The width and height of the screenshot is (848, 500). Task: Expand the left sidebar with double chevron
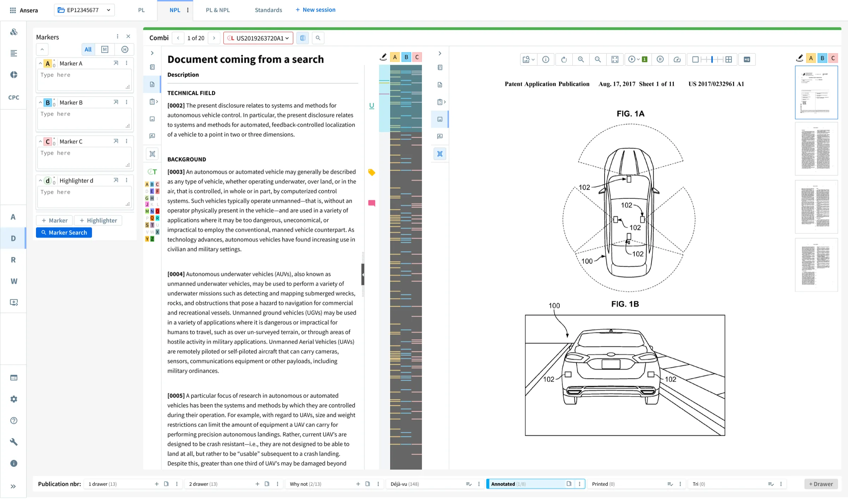pos(13,487)
